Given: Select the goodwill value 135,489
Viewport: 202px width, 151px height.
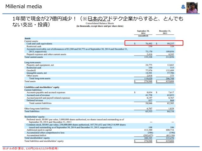Looking at the screenshot, I should (x=170, y=70).
